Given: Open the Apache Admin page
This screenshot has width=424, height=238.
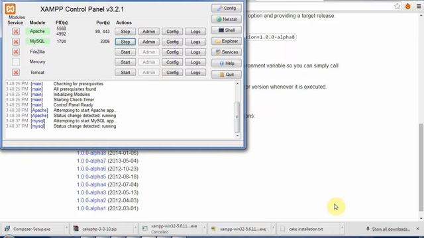Looking at the screenshot, I should (148, 32).
